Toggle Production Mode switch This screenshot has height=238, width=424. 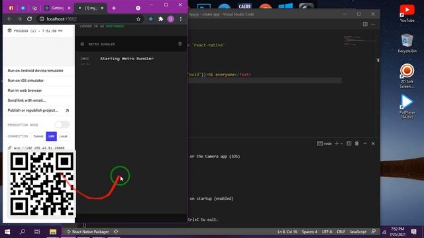pyautogui.click(x=62, y=125)
